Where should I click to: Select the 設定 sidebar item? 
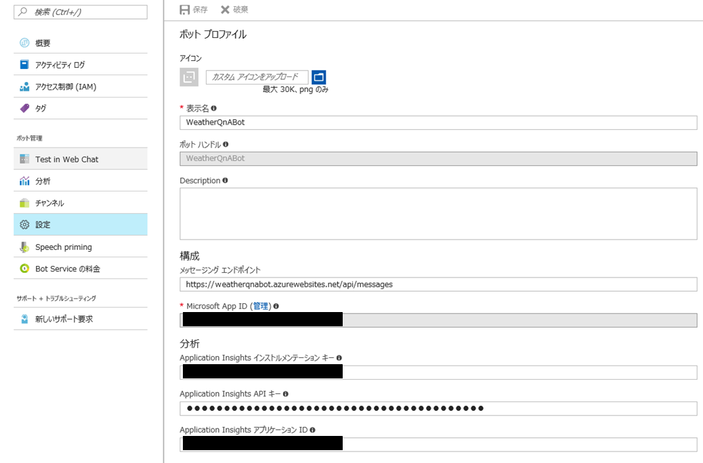point(81,225)
